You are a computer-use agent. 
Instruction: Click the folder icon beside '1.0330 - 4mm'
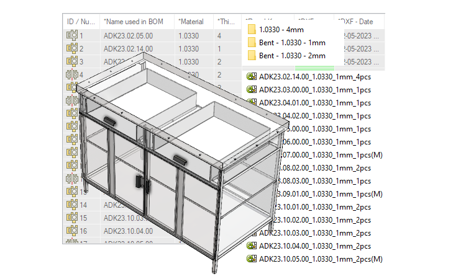tap(252, 29)
